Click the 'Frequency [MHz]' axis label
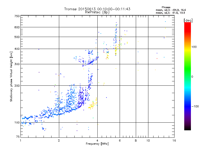205x153 pixels. (97, 144)
